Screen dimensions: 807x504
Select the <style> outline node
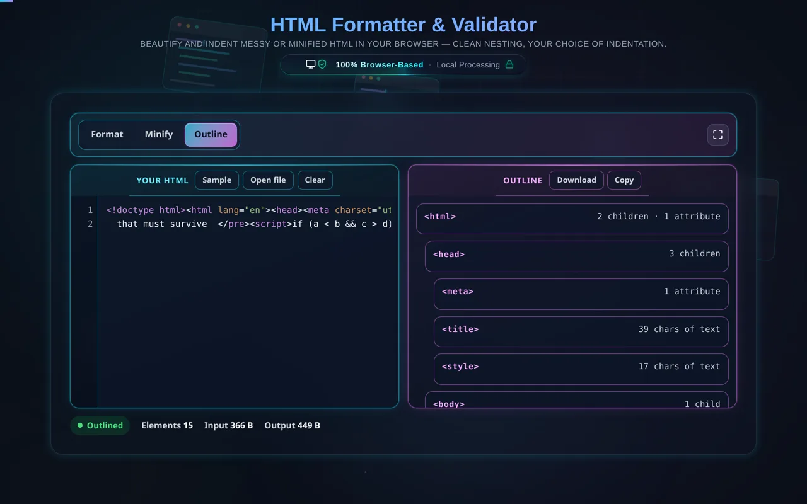tap(581, 369)
